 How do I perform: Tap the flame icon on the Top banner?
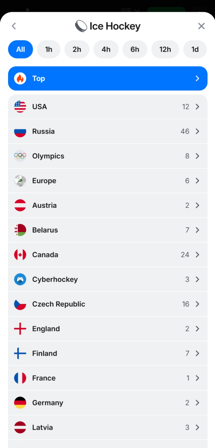(x=20, y=78)
